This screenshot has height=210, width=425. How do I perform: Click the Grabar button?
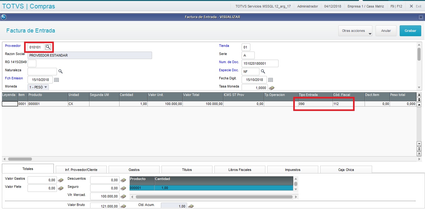click(410, 31)
